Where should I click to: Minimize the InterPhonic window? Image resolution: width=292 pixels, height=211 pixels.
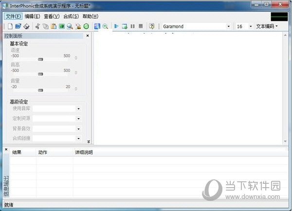(257, 4)
